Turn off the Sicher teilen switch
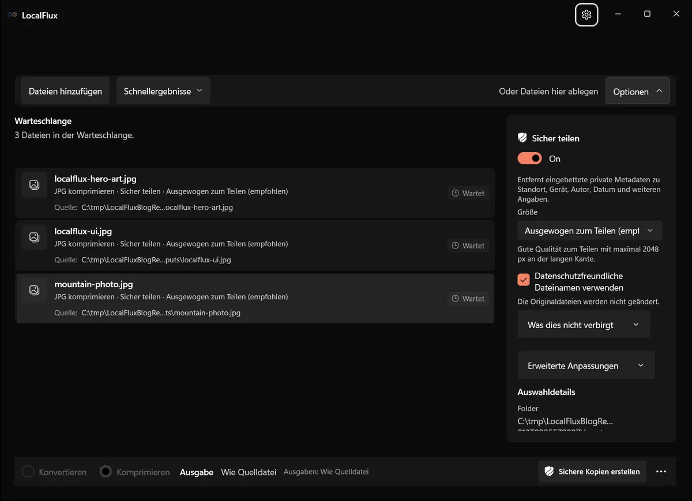692x501 pixels. (x=530, y=159)
